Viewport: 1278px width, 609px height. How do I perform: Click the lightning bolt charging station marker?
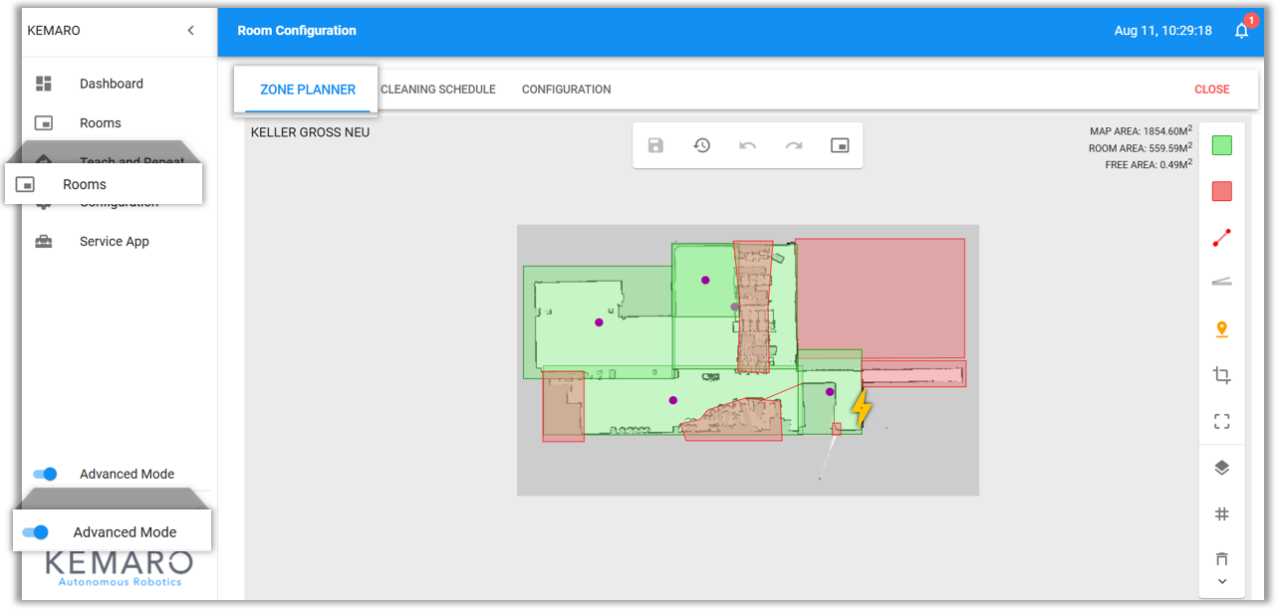point(861,408)
